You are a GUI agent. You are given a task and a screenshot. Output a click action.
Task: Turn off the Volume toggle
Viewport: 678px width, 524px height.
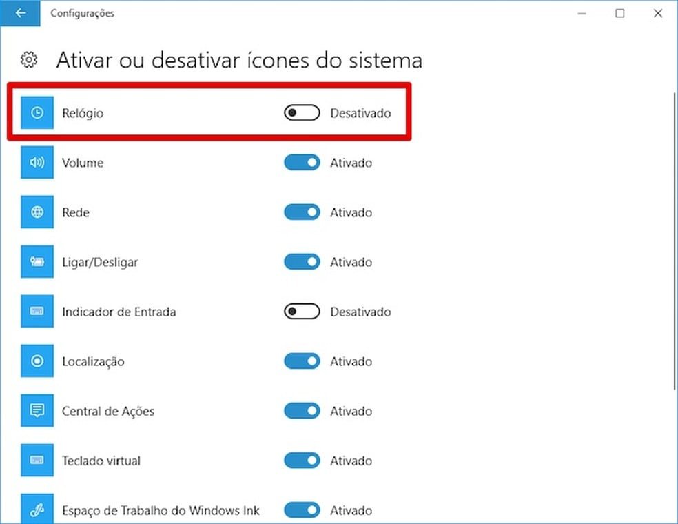tap(302, 162)
